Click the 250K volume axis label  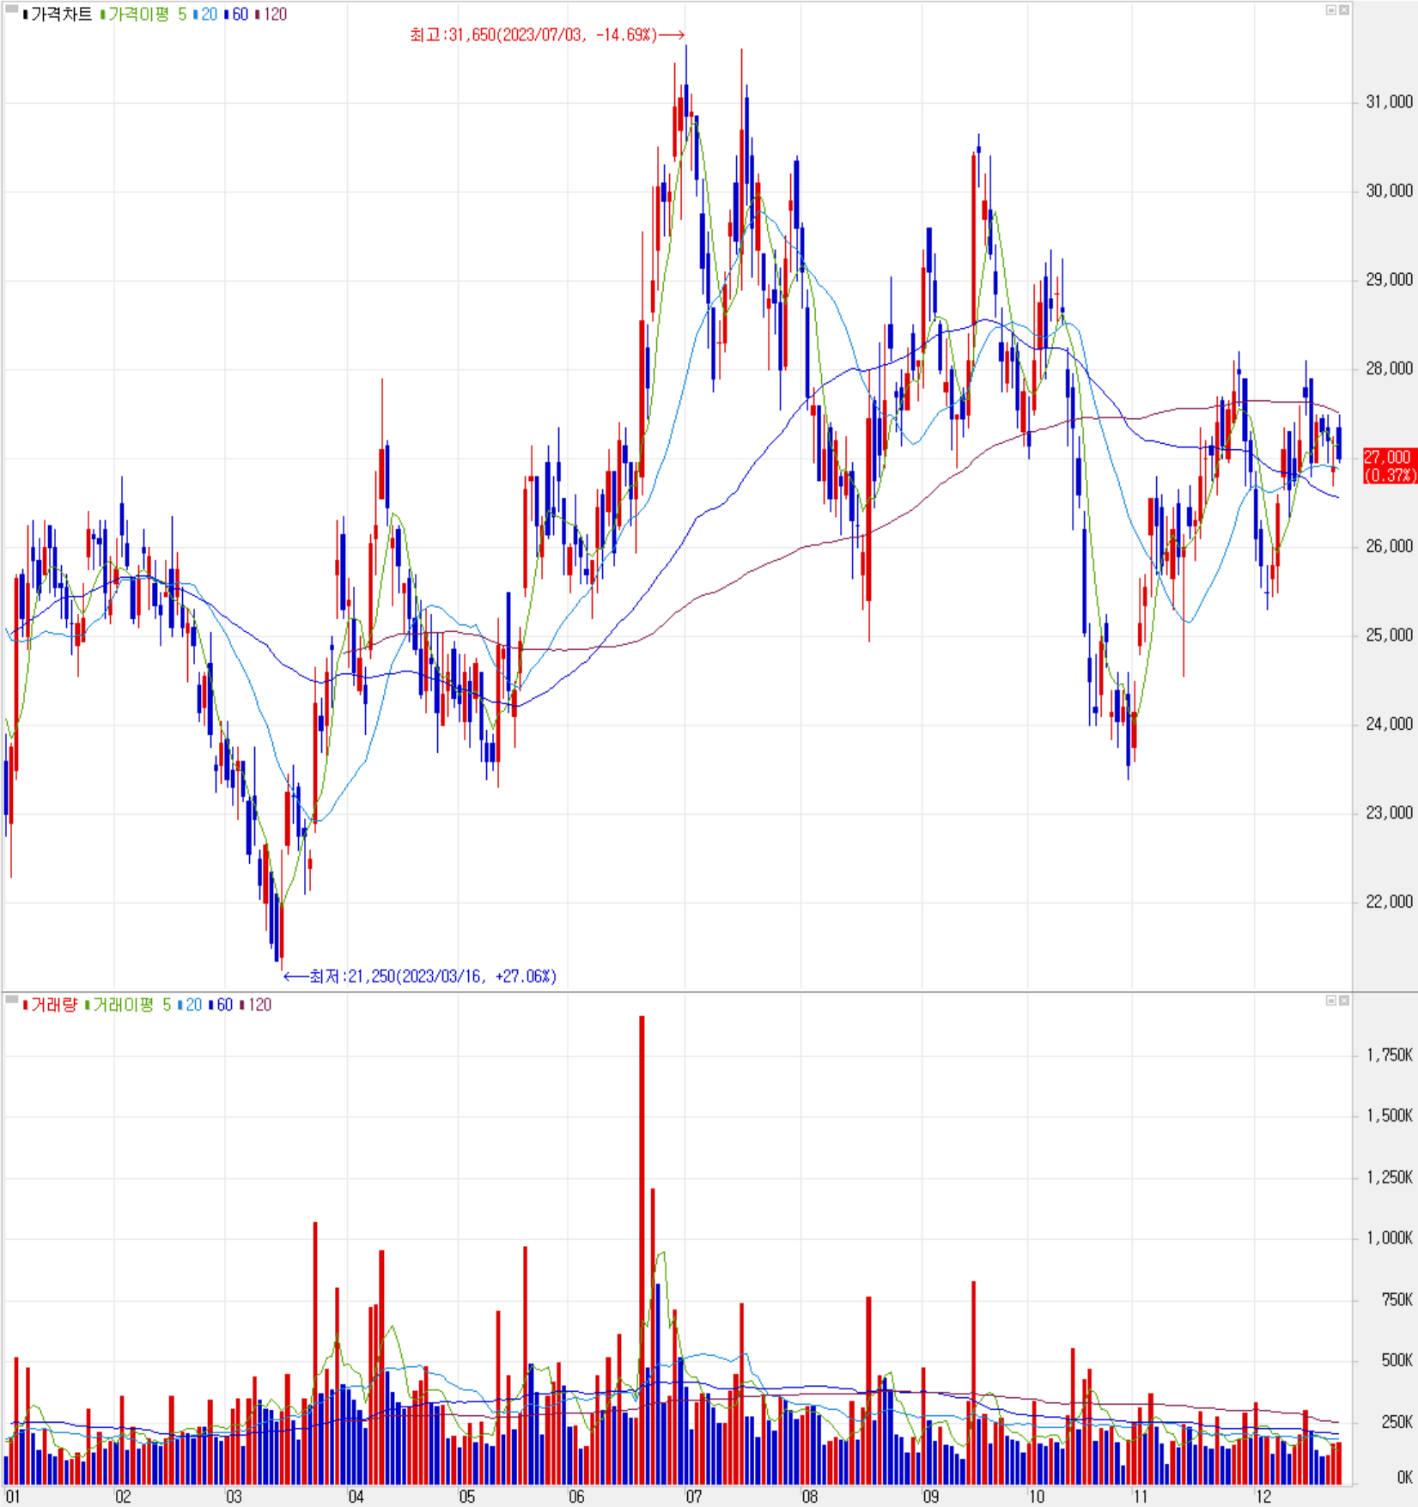1397,1422
